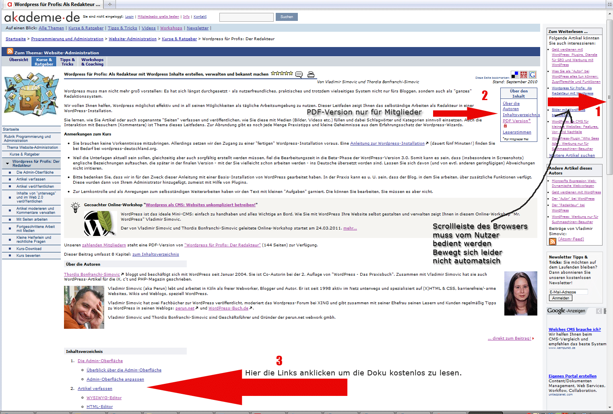This screenshot has height=414, width=613.
Task: Open Welches CMS brauche ich? ad
Action: pos(574,330)
